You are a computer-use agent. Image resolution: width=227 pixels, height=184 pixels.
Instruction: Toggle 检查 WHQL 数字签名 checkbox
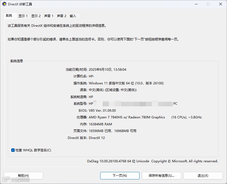click(13, 150)
